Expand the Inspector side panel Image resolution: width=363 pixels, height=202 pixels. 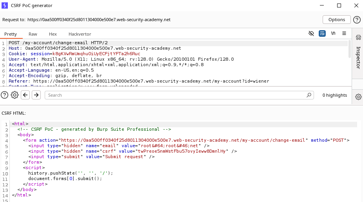[358, 58]
